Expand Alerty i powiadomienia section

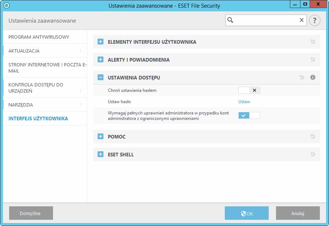[101, 60]
